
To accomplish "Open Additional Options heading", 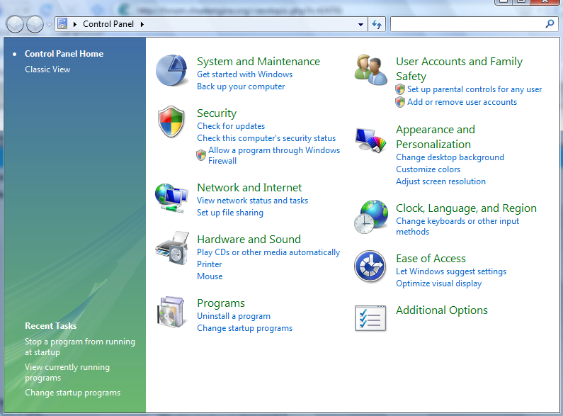I will [x=442, y=310].
